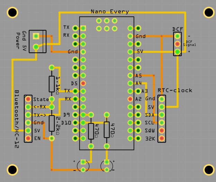Select the "RTC-clock" header label

tap(175, 90)
